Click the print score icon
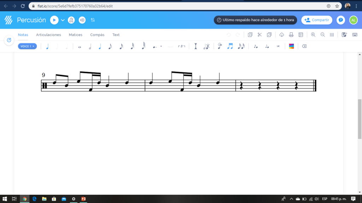 (291, 35)
